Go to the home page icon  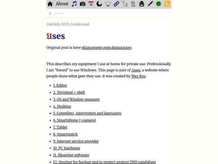pyautogui.click(x=50, y=4)
